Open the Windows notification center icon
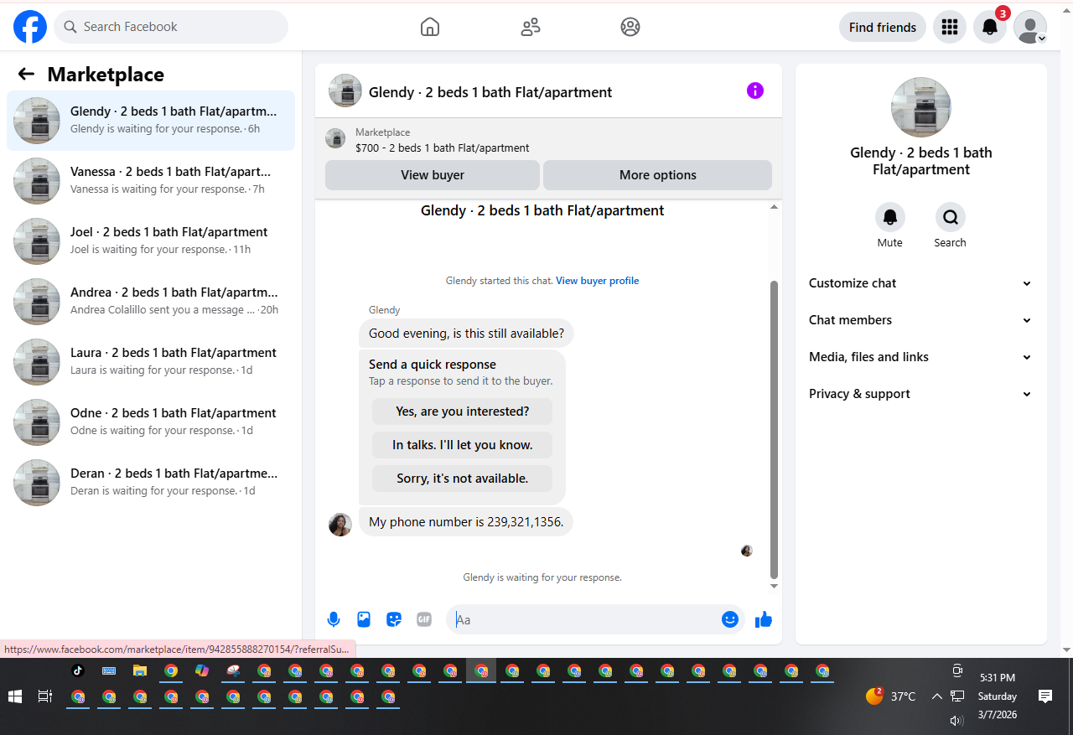The height and width of the screenshot is (735, 1073). click(x=1045, y=696)
